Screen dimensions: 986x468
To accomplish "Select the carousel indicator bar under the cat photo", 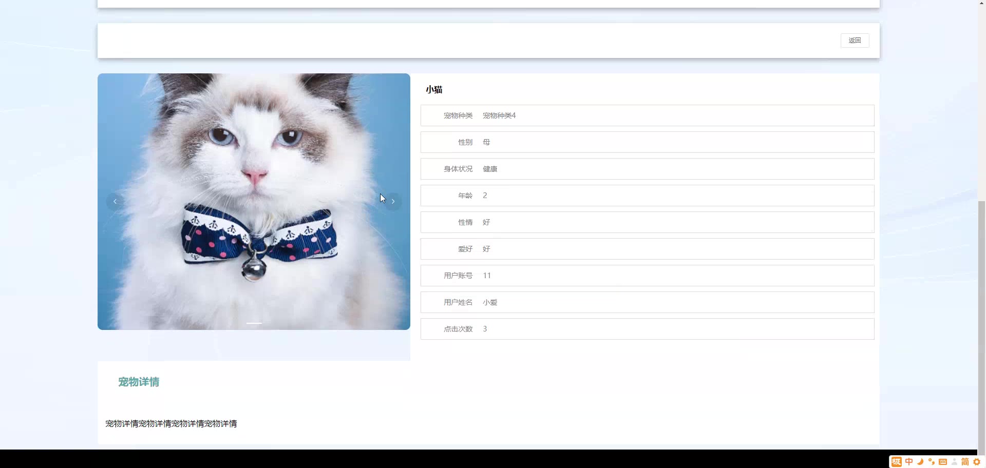I will pyautogui.click(x=254, y=323).
